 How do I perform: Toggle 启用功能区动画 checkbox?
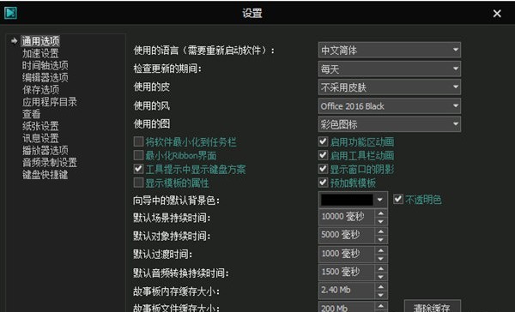324,141
